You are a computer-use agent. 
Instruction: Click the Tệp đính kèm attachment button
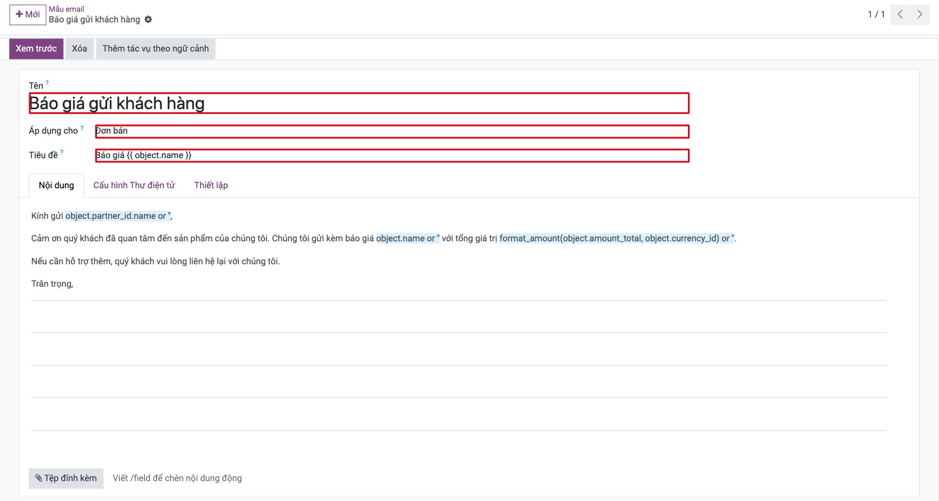tap(66, 479)
